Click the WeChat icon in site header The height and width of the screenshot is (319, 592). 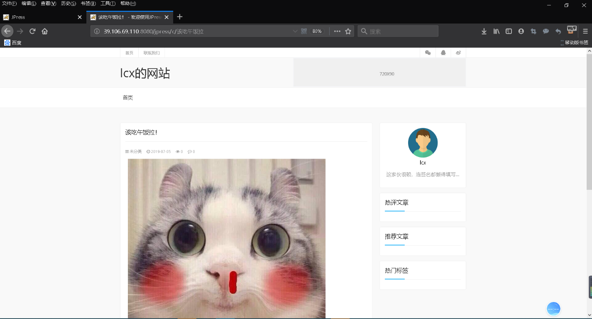tap(428, 53)
